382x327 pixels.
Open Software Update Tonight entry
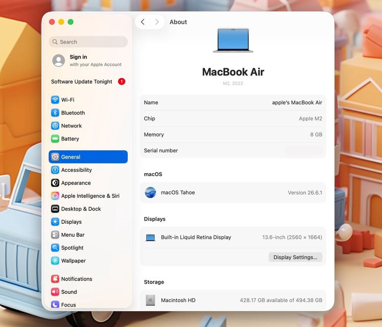tap(88, 81)
